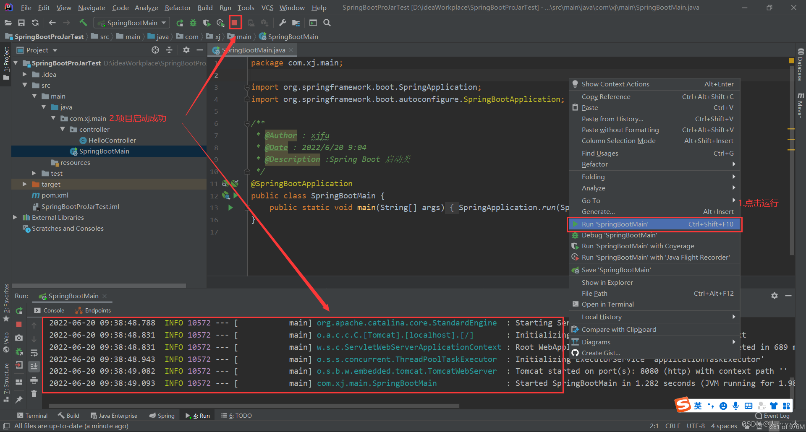Open the Event Log button
Viewport: 806px width, 432px height.
(772, 416)
